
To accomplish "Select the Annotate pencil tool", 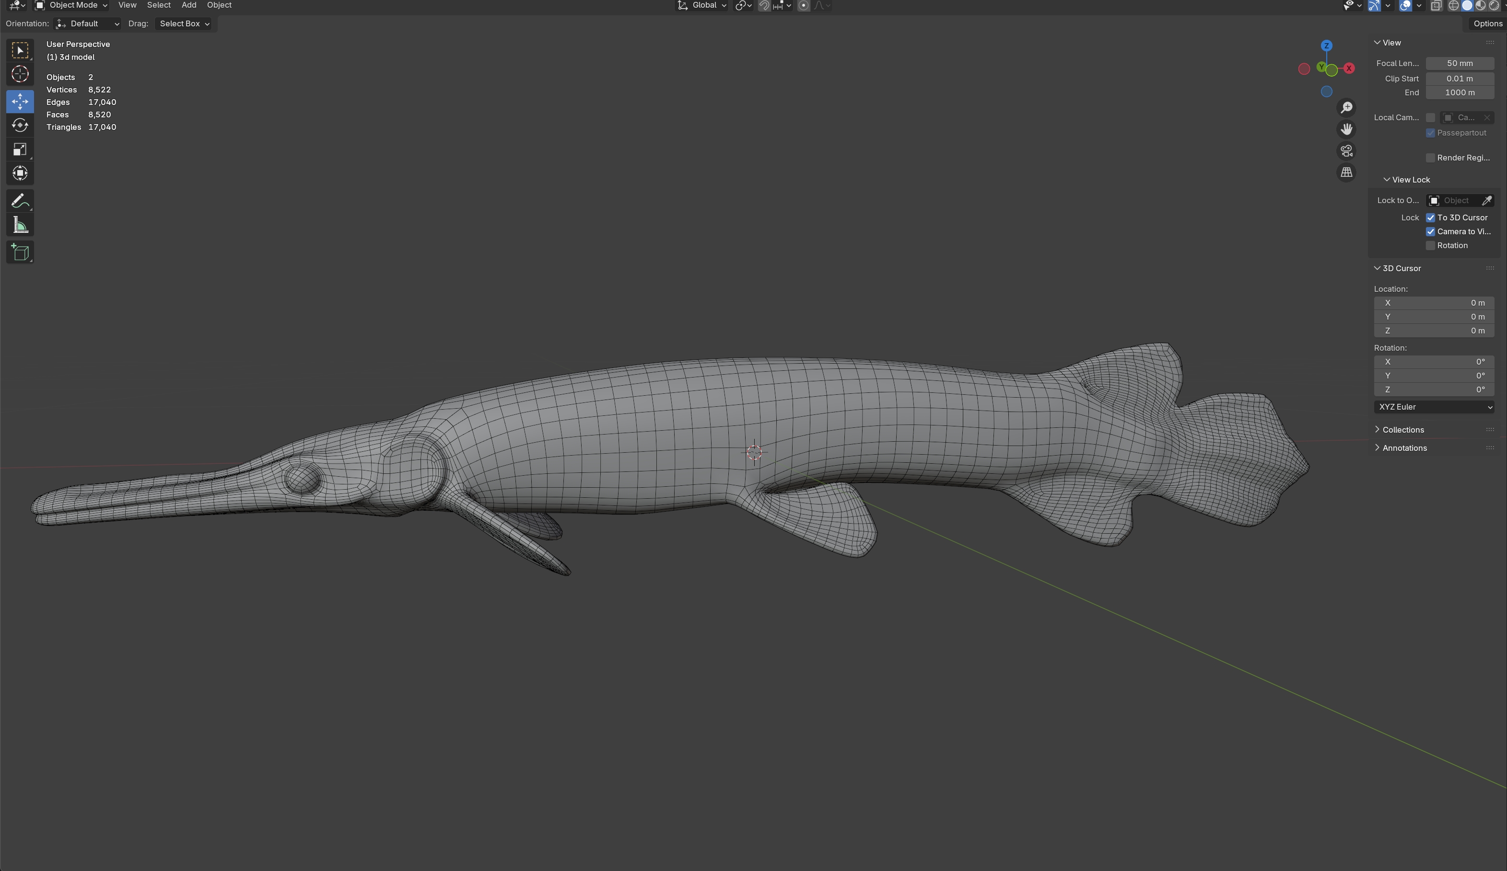I will pos(20,201).
